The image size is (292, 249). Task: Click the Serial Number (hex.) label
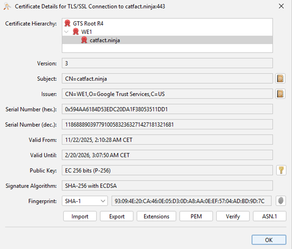31,109
